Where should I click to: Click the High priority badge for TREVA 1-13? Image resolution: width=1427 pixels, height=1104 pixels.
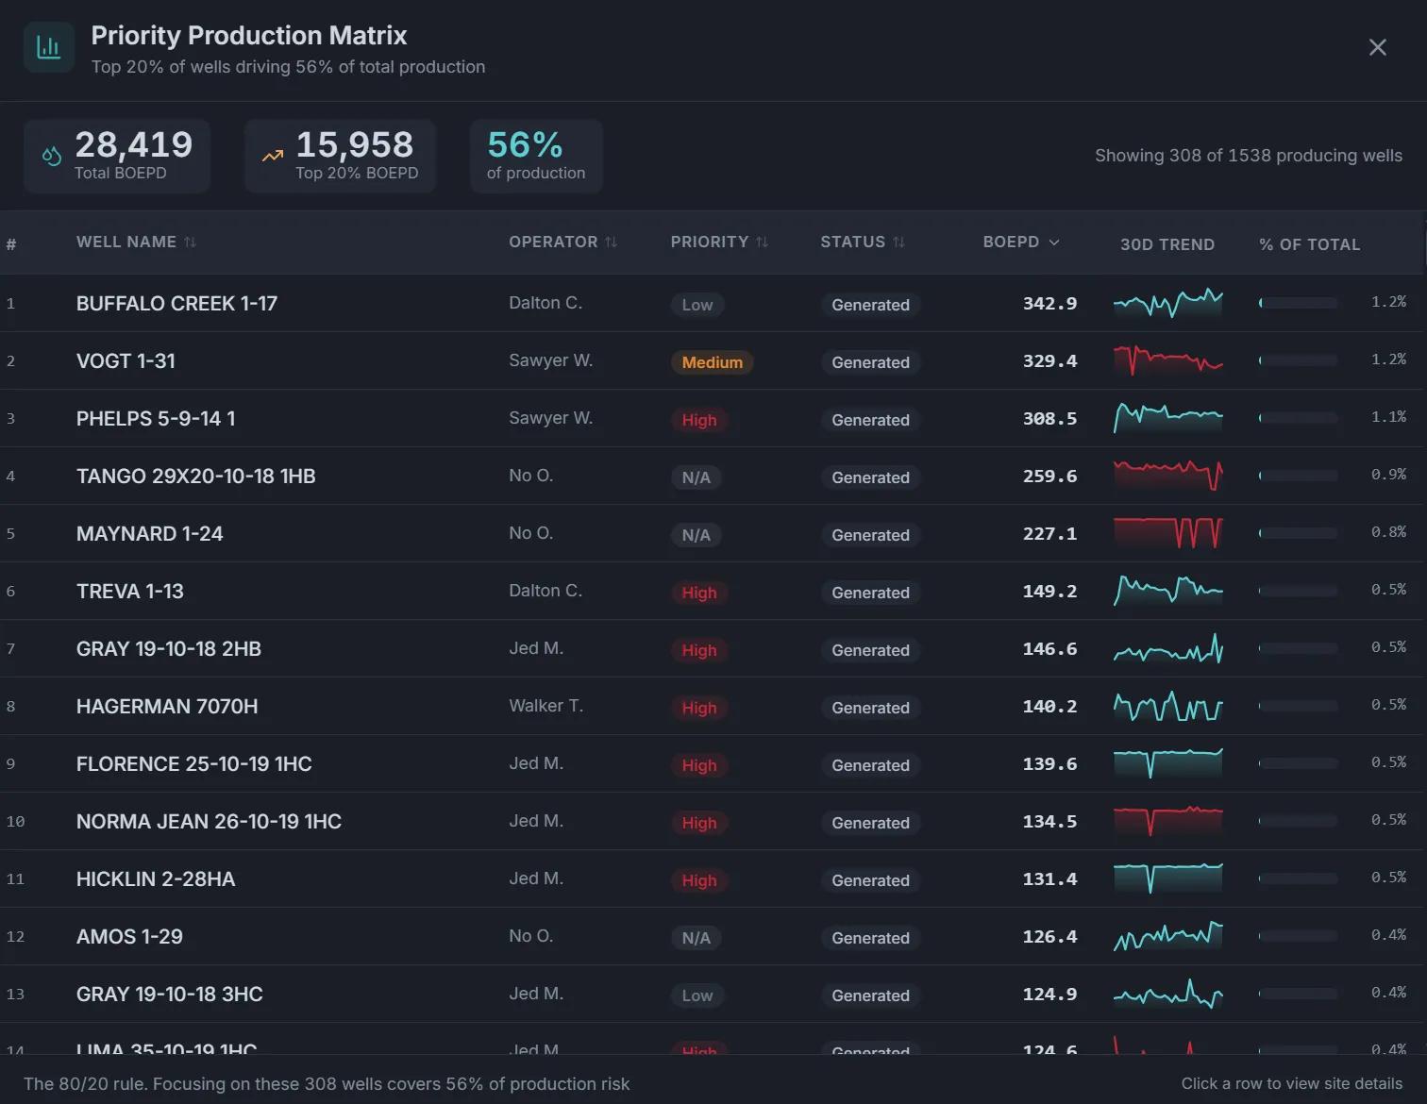[699, 593]
